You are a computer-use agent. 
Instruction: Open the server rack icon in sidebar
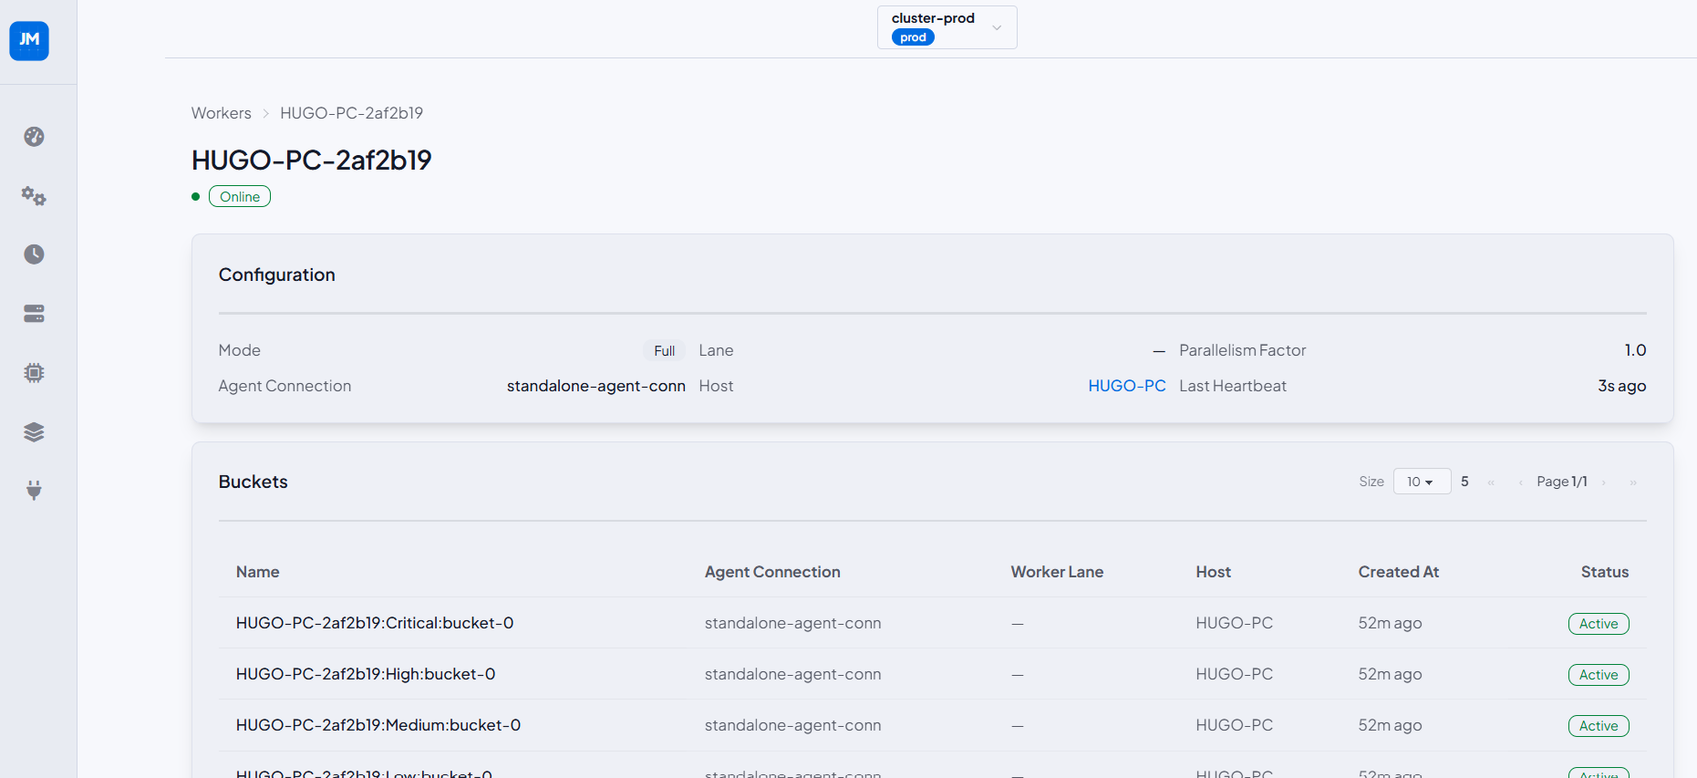34,314
